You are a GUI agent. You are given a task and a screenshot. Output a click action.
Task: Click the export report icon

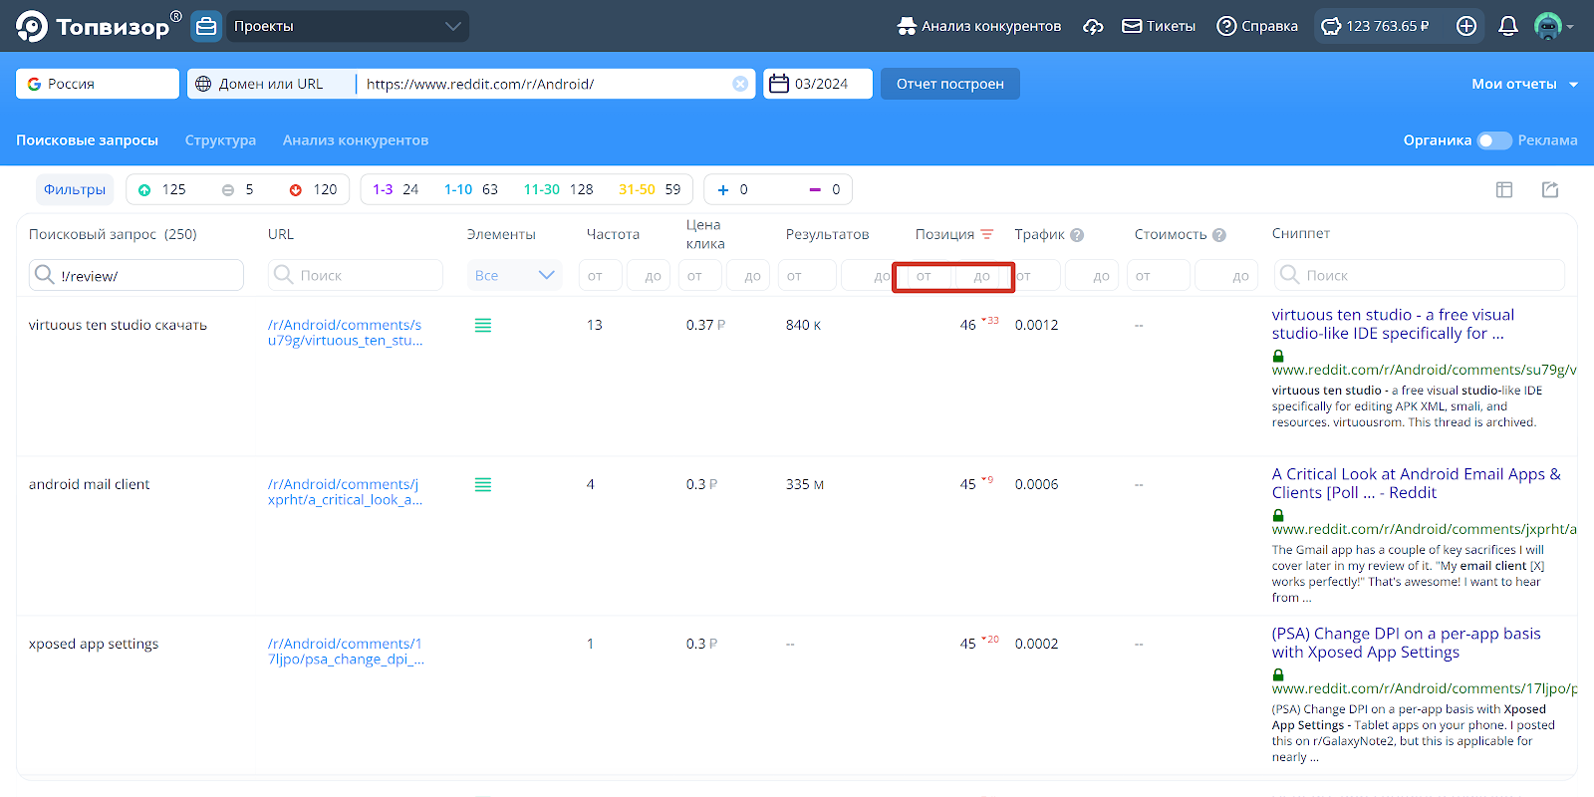click(x=1550, y=189)
